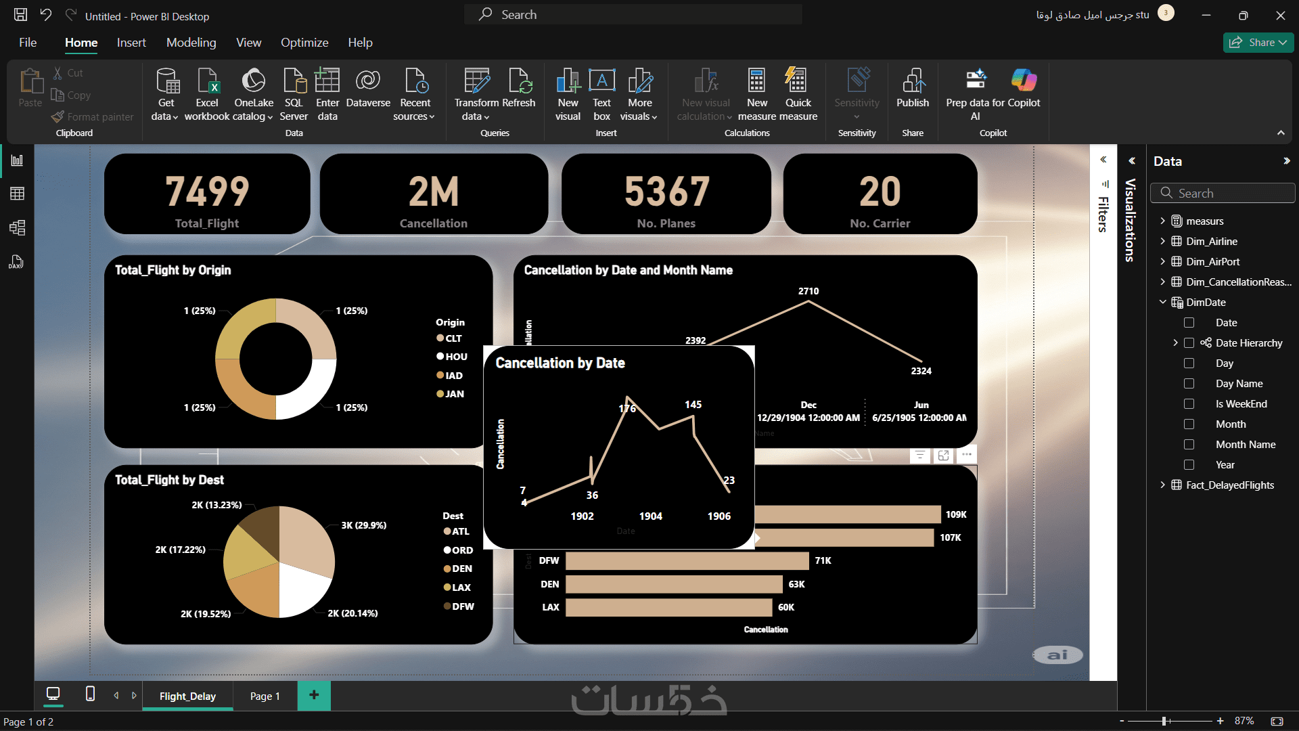The width and height of the screenshot is (1299, 731).
Task: Enable the Year field checkbox
Action: point(1189,465)
